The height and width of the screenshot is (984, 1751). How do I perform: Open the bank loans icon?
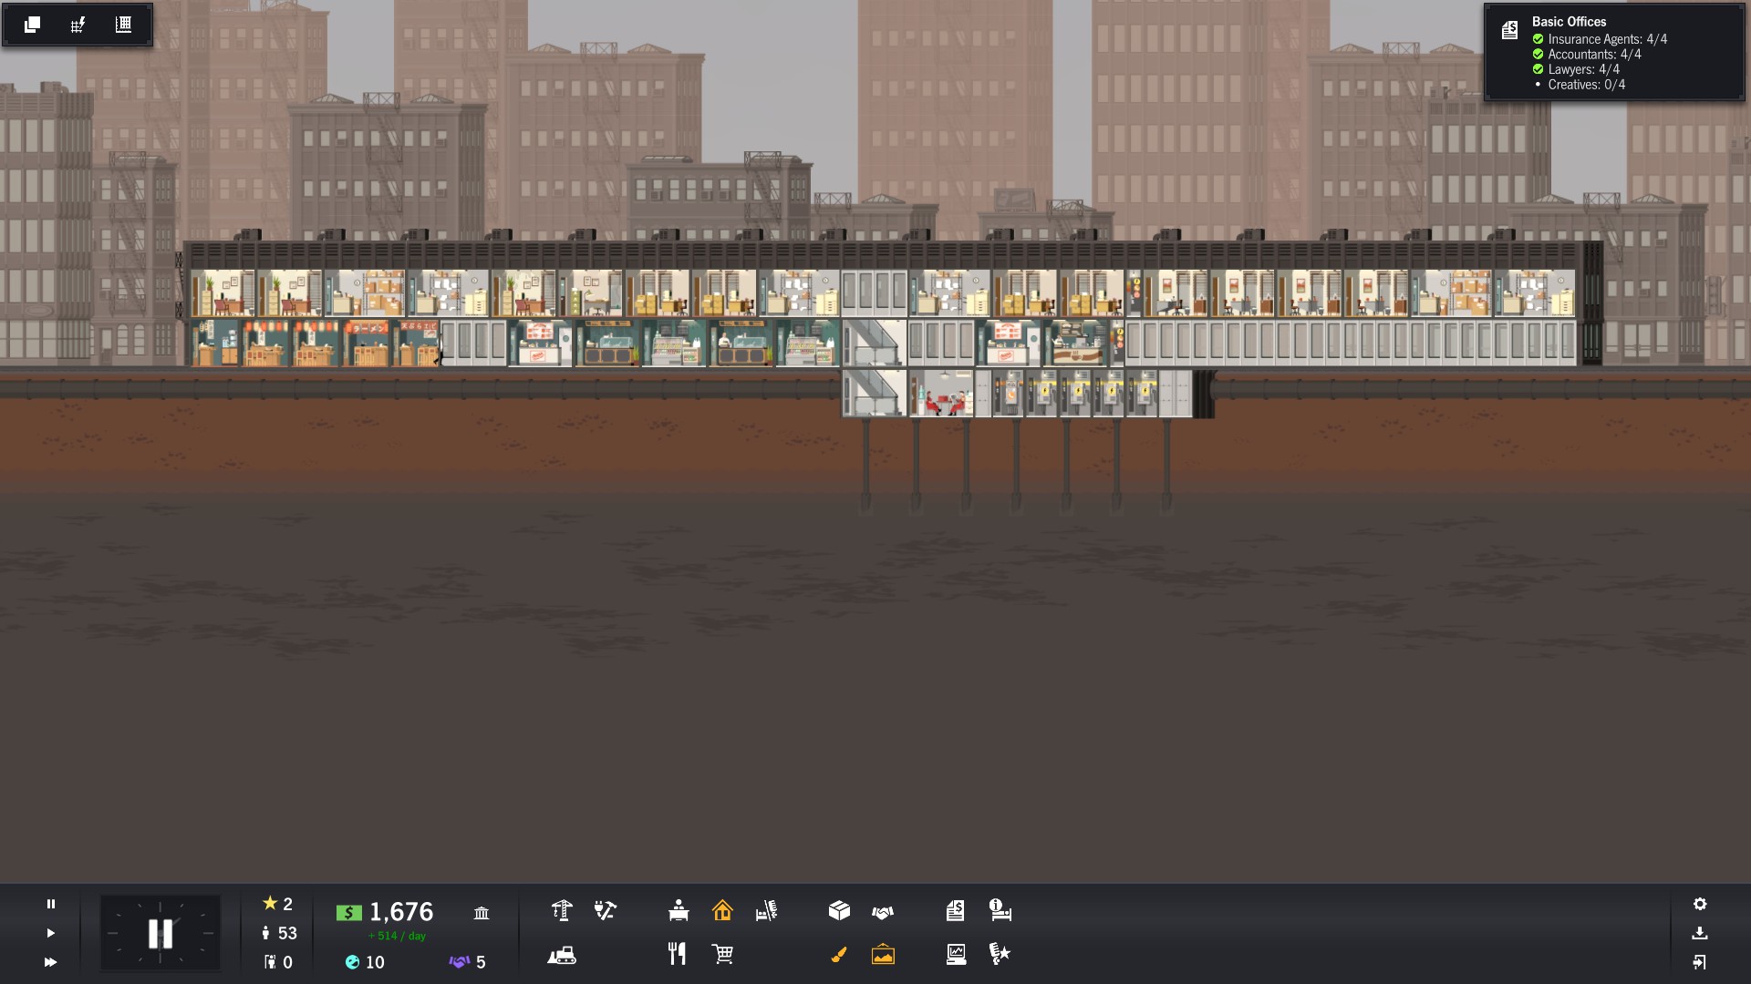pos(482,912)
